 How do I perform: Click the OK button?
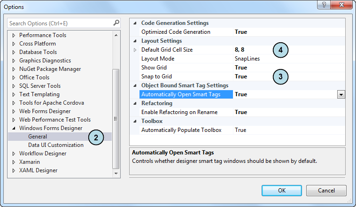(282, 191)
